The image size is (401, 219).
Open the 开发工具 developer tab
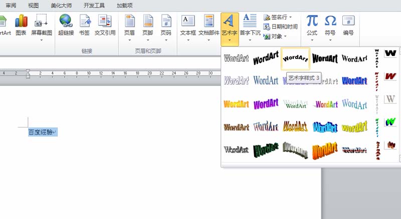coord(94,5)
